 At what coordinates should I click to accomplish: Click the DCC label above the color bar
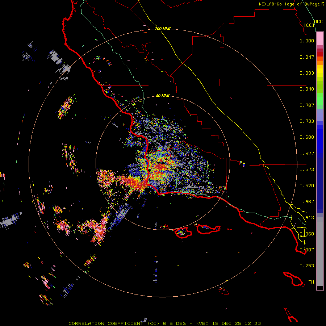[x=318, y=22]
